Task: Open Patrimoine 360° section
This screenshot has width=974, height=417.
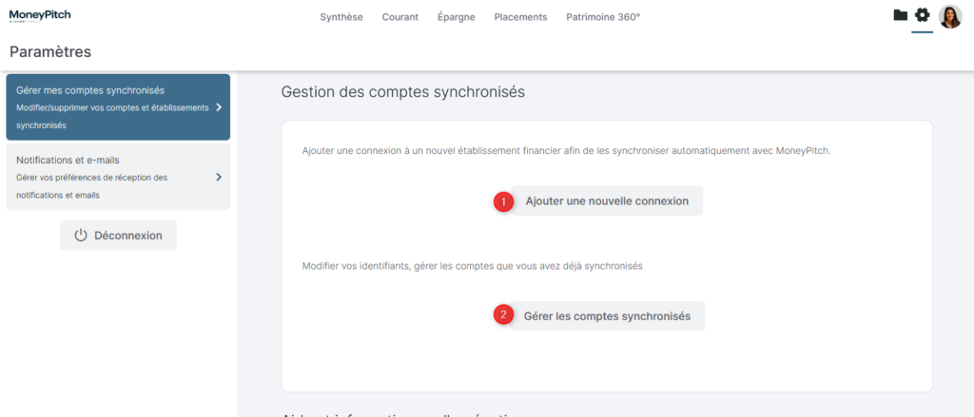Action: 603,17
